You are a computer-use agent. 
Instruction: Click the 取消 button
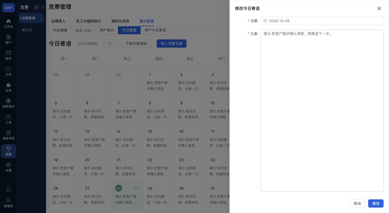point(357,203)
